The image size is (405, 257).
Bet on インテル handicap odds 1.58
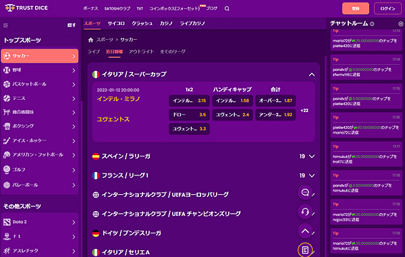point(232,101)
